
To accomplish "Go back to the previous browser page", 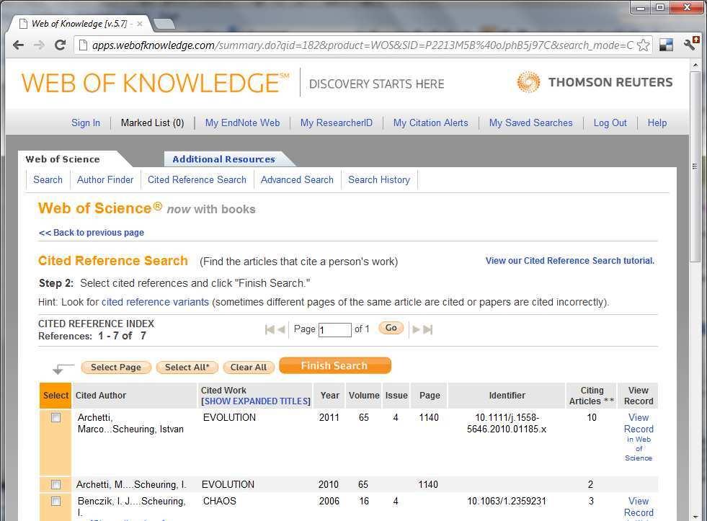I will click(19, 45).
